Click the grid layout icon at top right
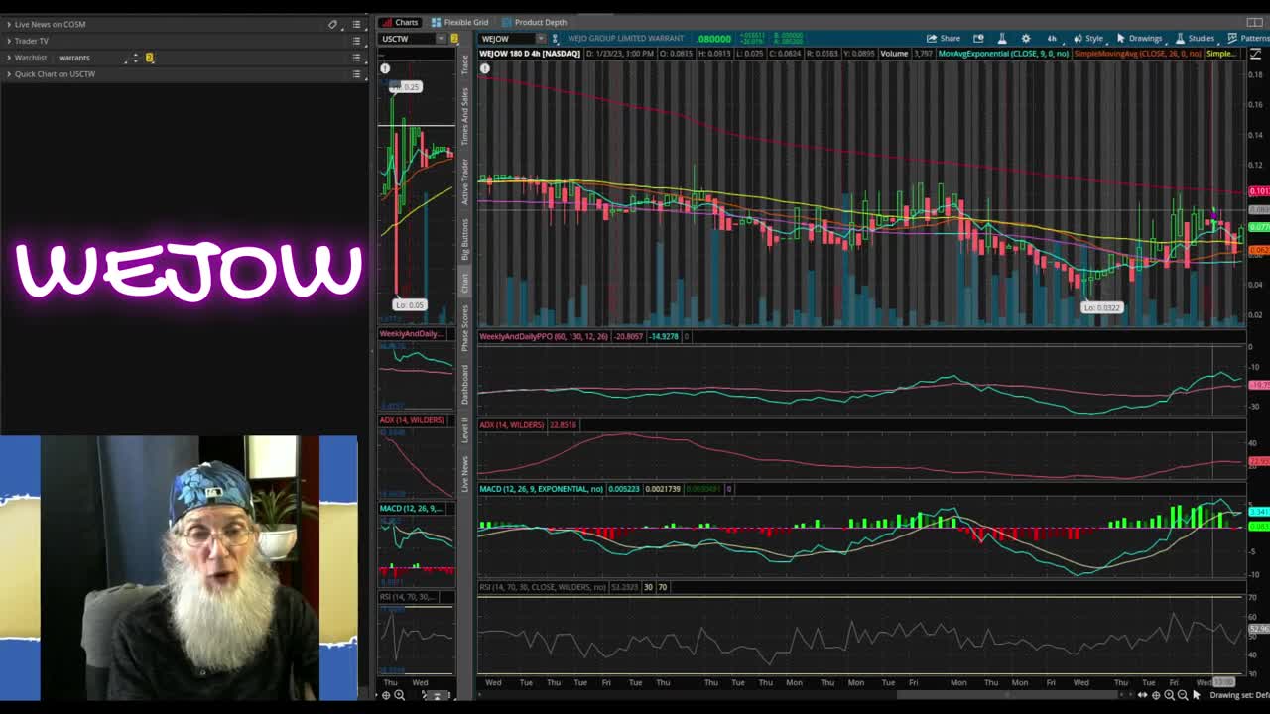This screenshot has width=1270, height=714. tap(1254, 22)
